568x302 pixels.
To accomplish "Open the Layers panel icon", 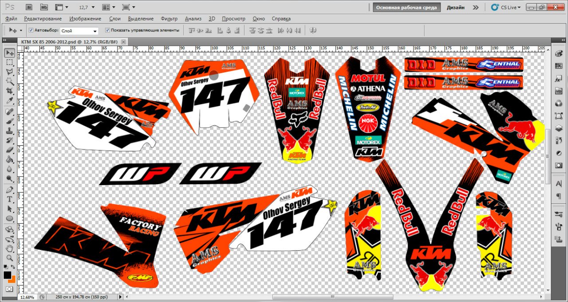I will [x=559, y=128].
